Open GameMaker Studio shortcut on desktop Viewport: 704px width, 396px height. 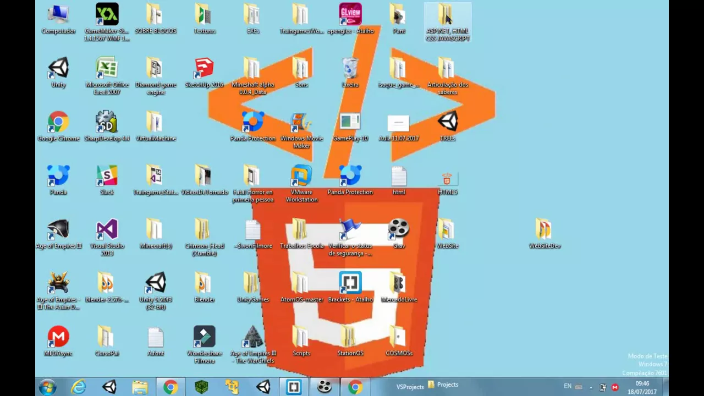click(x=107, y=22)
